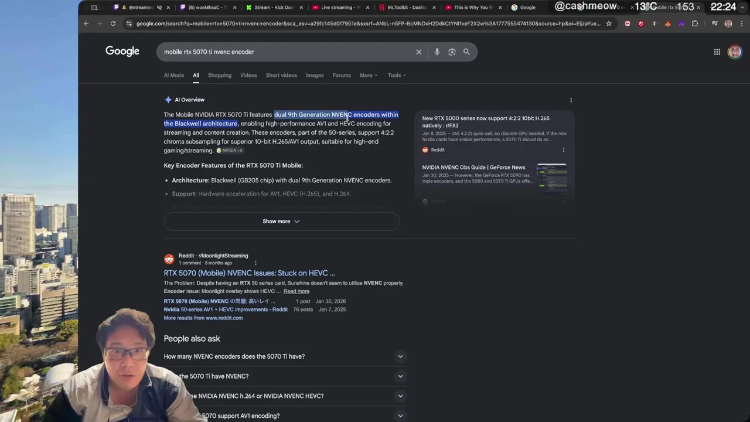Open three-dot menu on MoonlightStreaming result
Image resolution: width=750 pixels, height=422 pixels.
[255, 263]
